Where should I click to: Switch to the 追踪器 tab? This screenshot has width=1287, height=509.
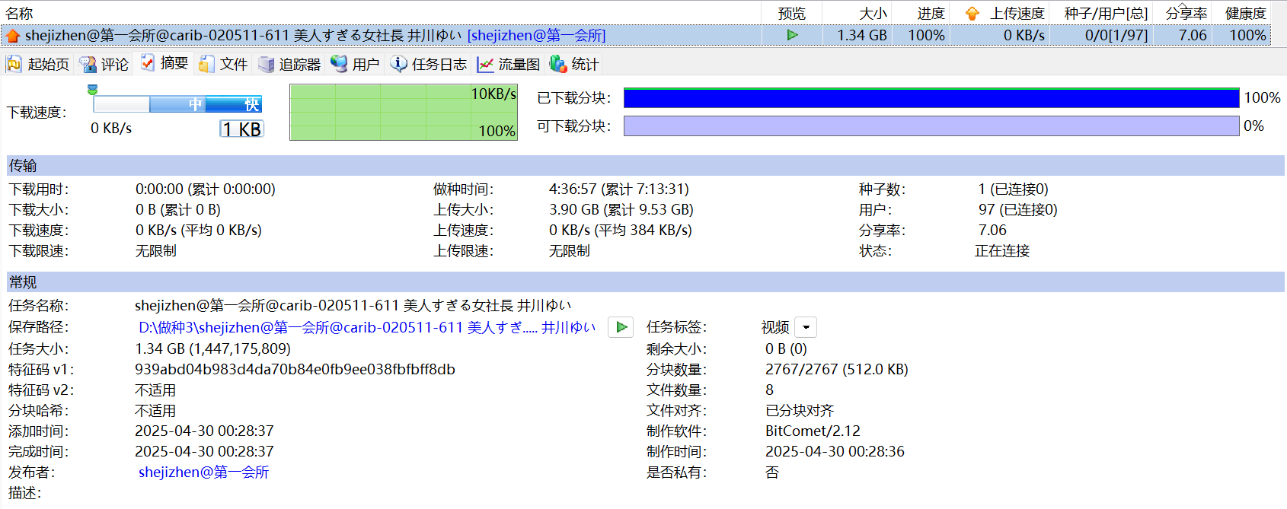coord(289,65)
